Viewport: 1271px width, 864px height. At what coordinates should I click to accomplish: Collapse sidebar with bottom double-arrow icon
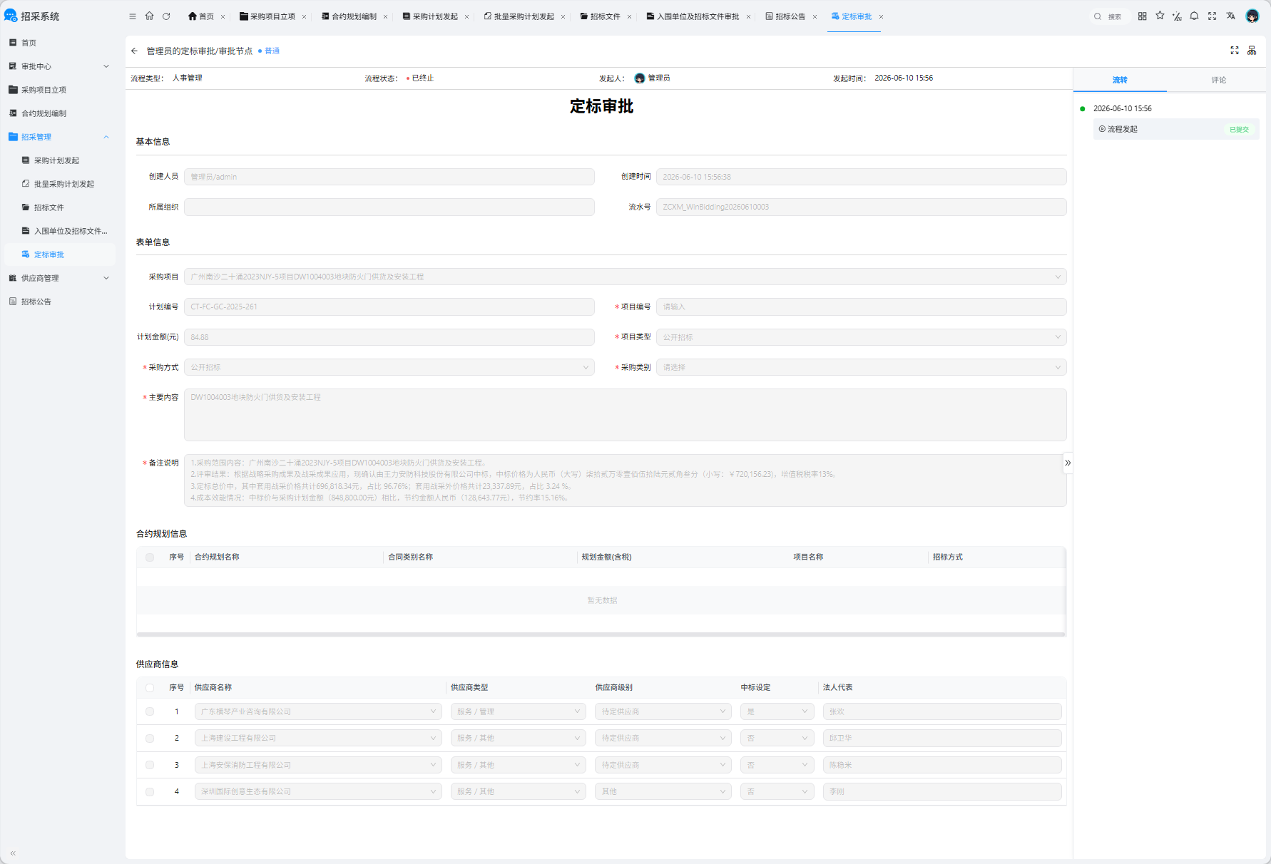click(x=13, y=853)
